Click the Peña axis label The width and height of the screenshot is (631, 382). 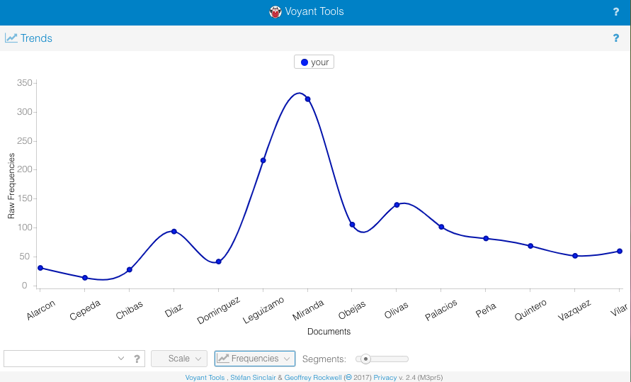tap(486, 310)
